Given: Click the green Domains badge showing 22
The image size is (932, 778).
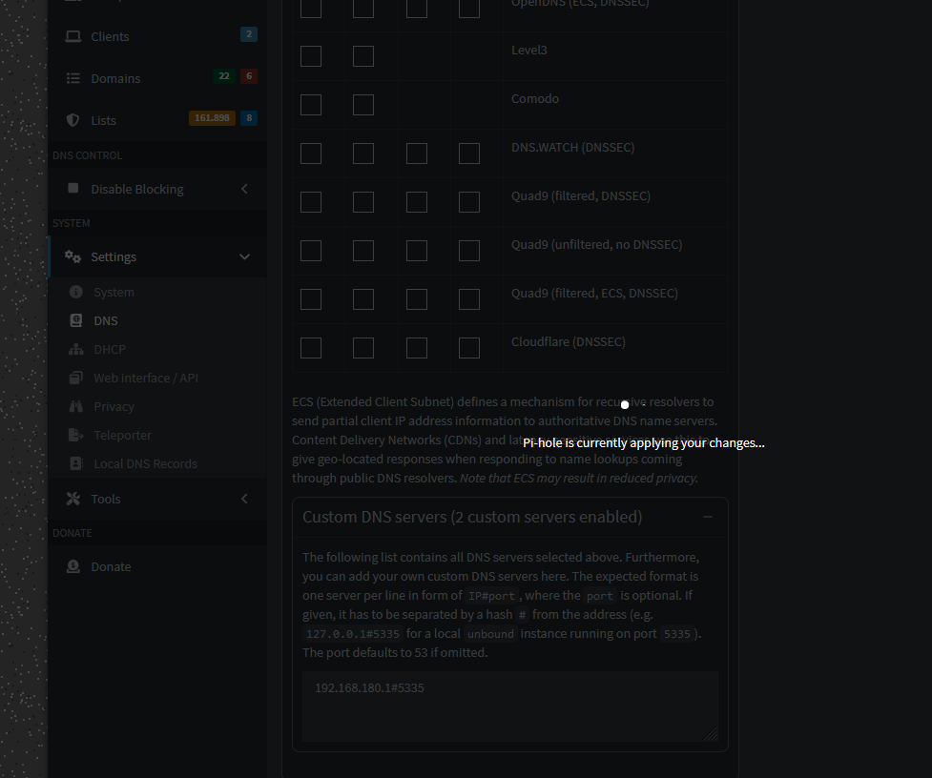Looking at the screenshot, I should tap(224, 76).
